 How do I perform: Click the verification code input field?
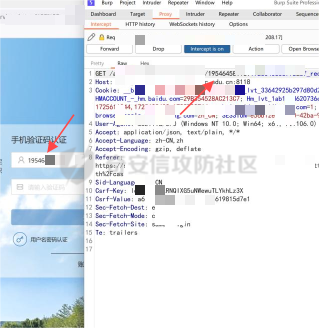(48, 187)
